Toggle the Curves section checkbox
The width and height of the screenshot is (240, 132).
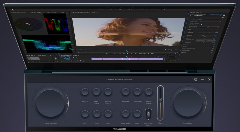pyautogui.click(x=214, y=46)
